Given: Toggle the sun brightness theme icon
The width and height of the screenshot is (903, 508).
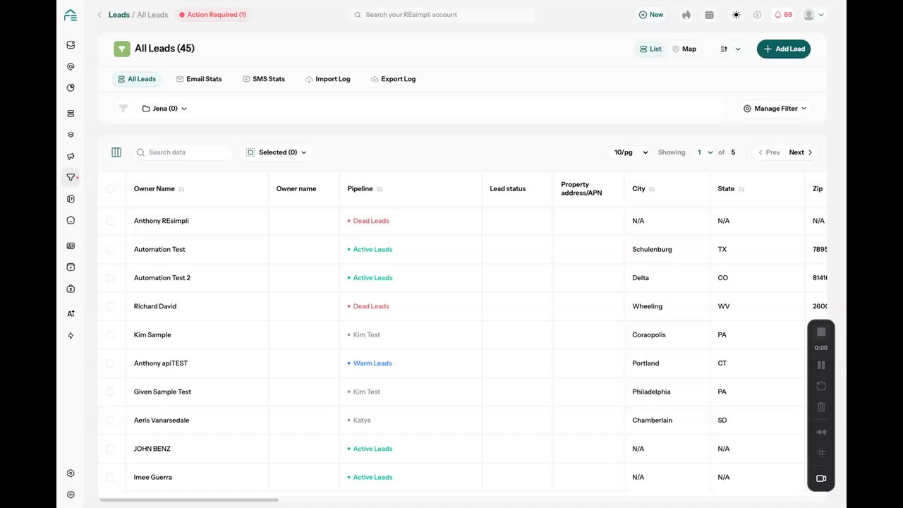Looking at the screenshot, I should [736, 14].
